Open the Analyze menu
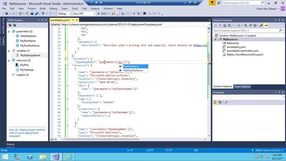This screenshot has width=286, height=161. click(95, 8)
